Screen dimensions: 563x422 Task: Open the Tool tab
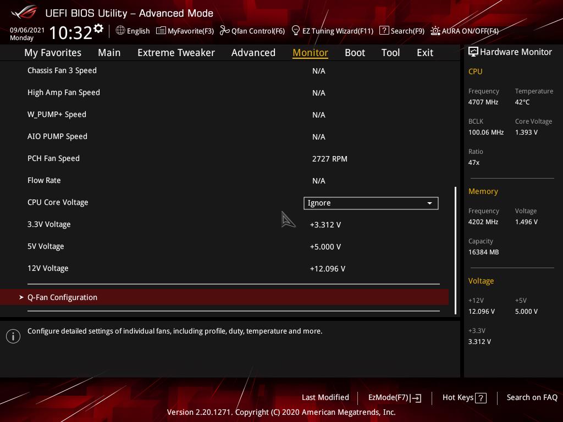tap(390, 52)
